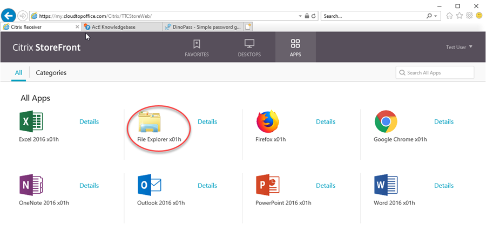Select the APPS section in StoreFront
The width and height of the screenshot is (486, 244).
click(x=295, y=47)
